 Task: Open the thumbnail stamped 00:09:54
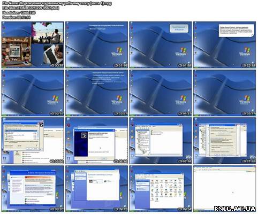pyautogui.click(x=161, y=189)
